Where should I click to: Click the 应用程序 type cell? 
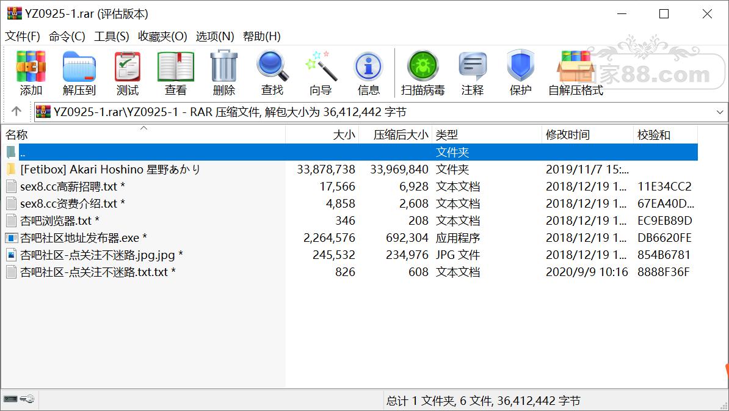(x=457, y=238)
